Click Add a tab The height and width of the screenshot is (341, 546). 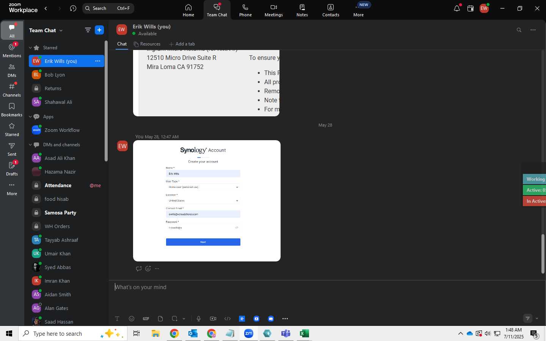[182, 44]
